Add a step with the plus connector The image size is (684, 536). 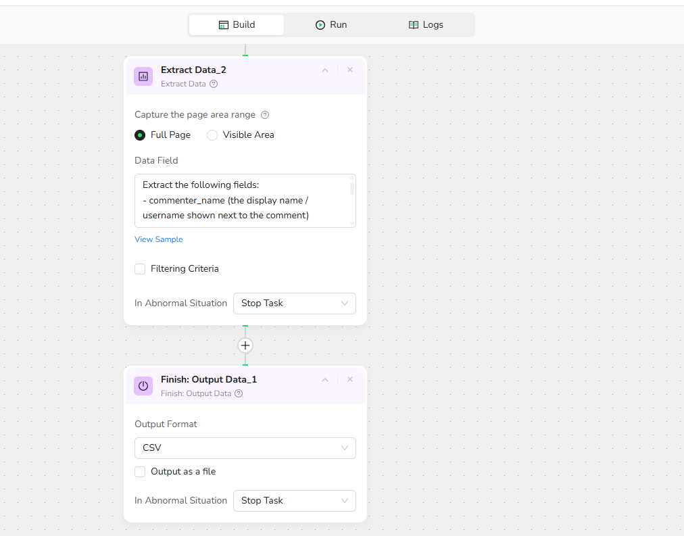click(x=245, y=345)
